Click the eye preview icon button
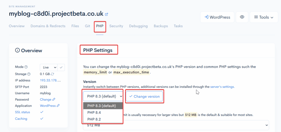Image resolution: width=281 pixels, height=132 pixels. tap(242, 17)
